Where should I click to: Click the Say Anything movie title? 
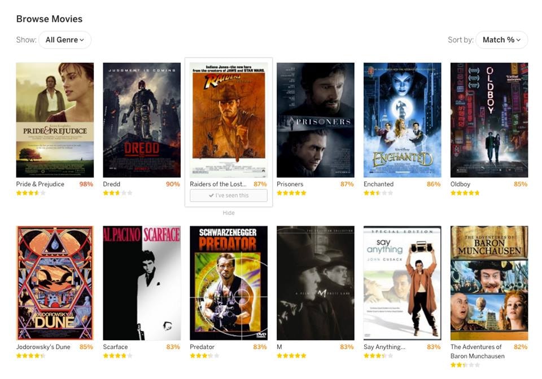[x=384, y=347]
